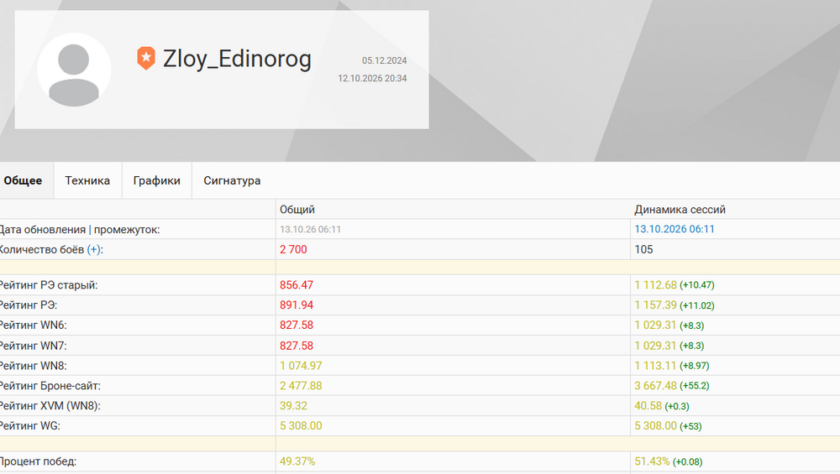Click delta (+11.02)
The width and height of the screenshot is (840, 474).
(697, 305)
